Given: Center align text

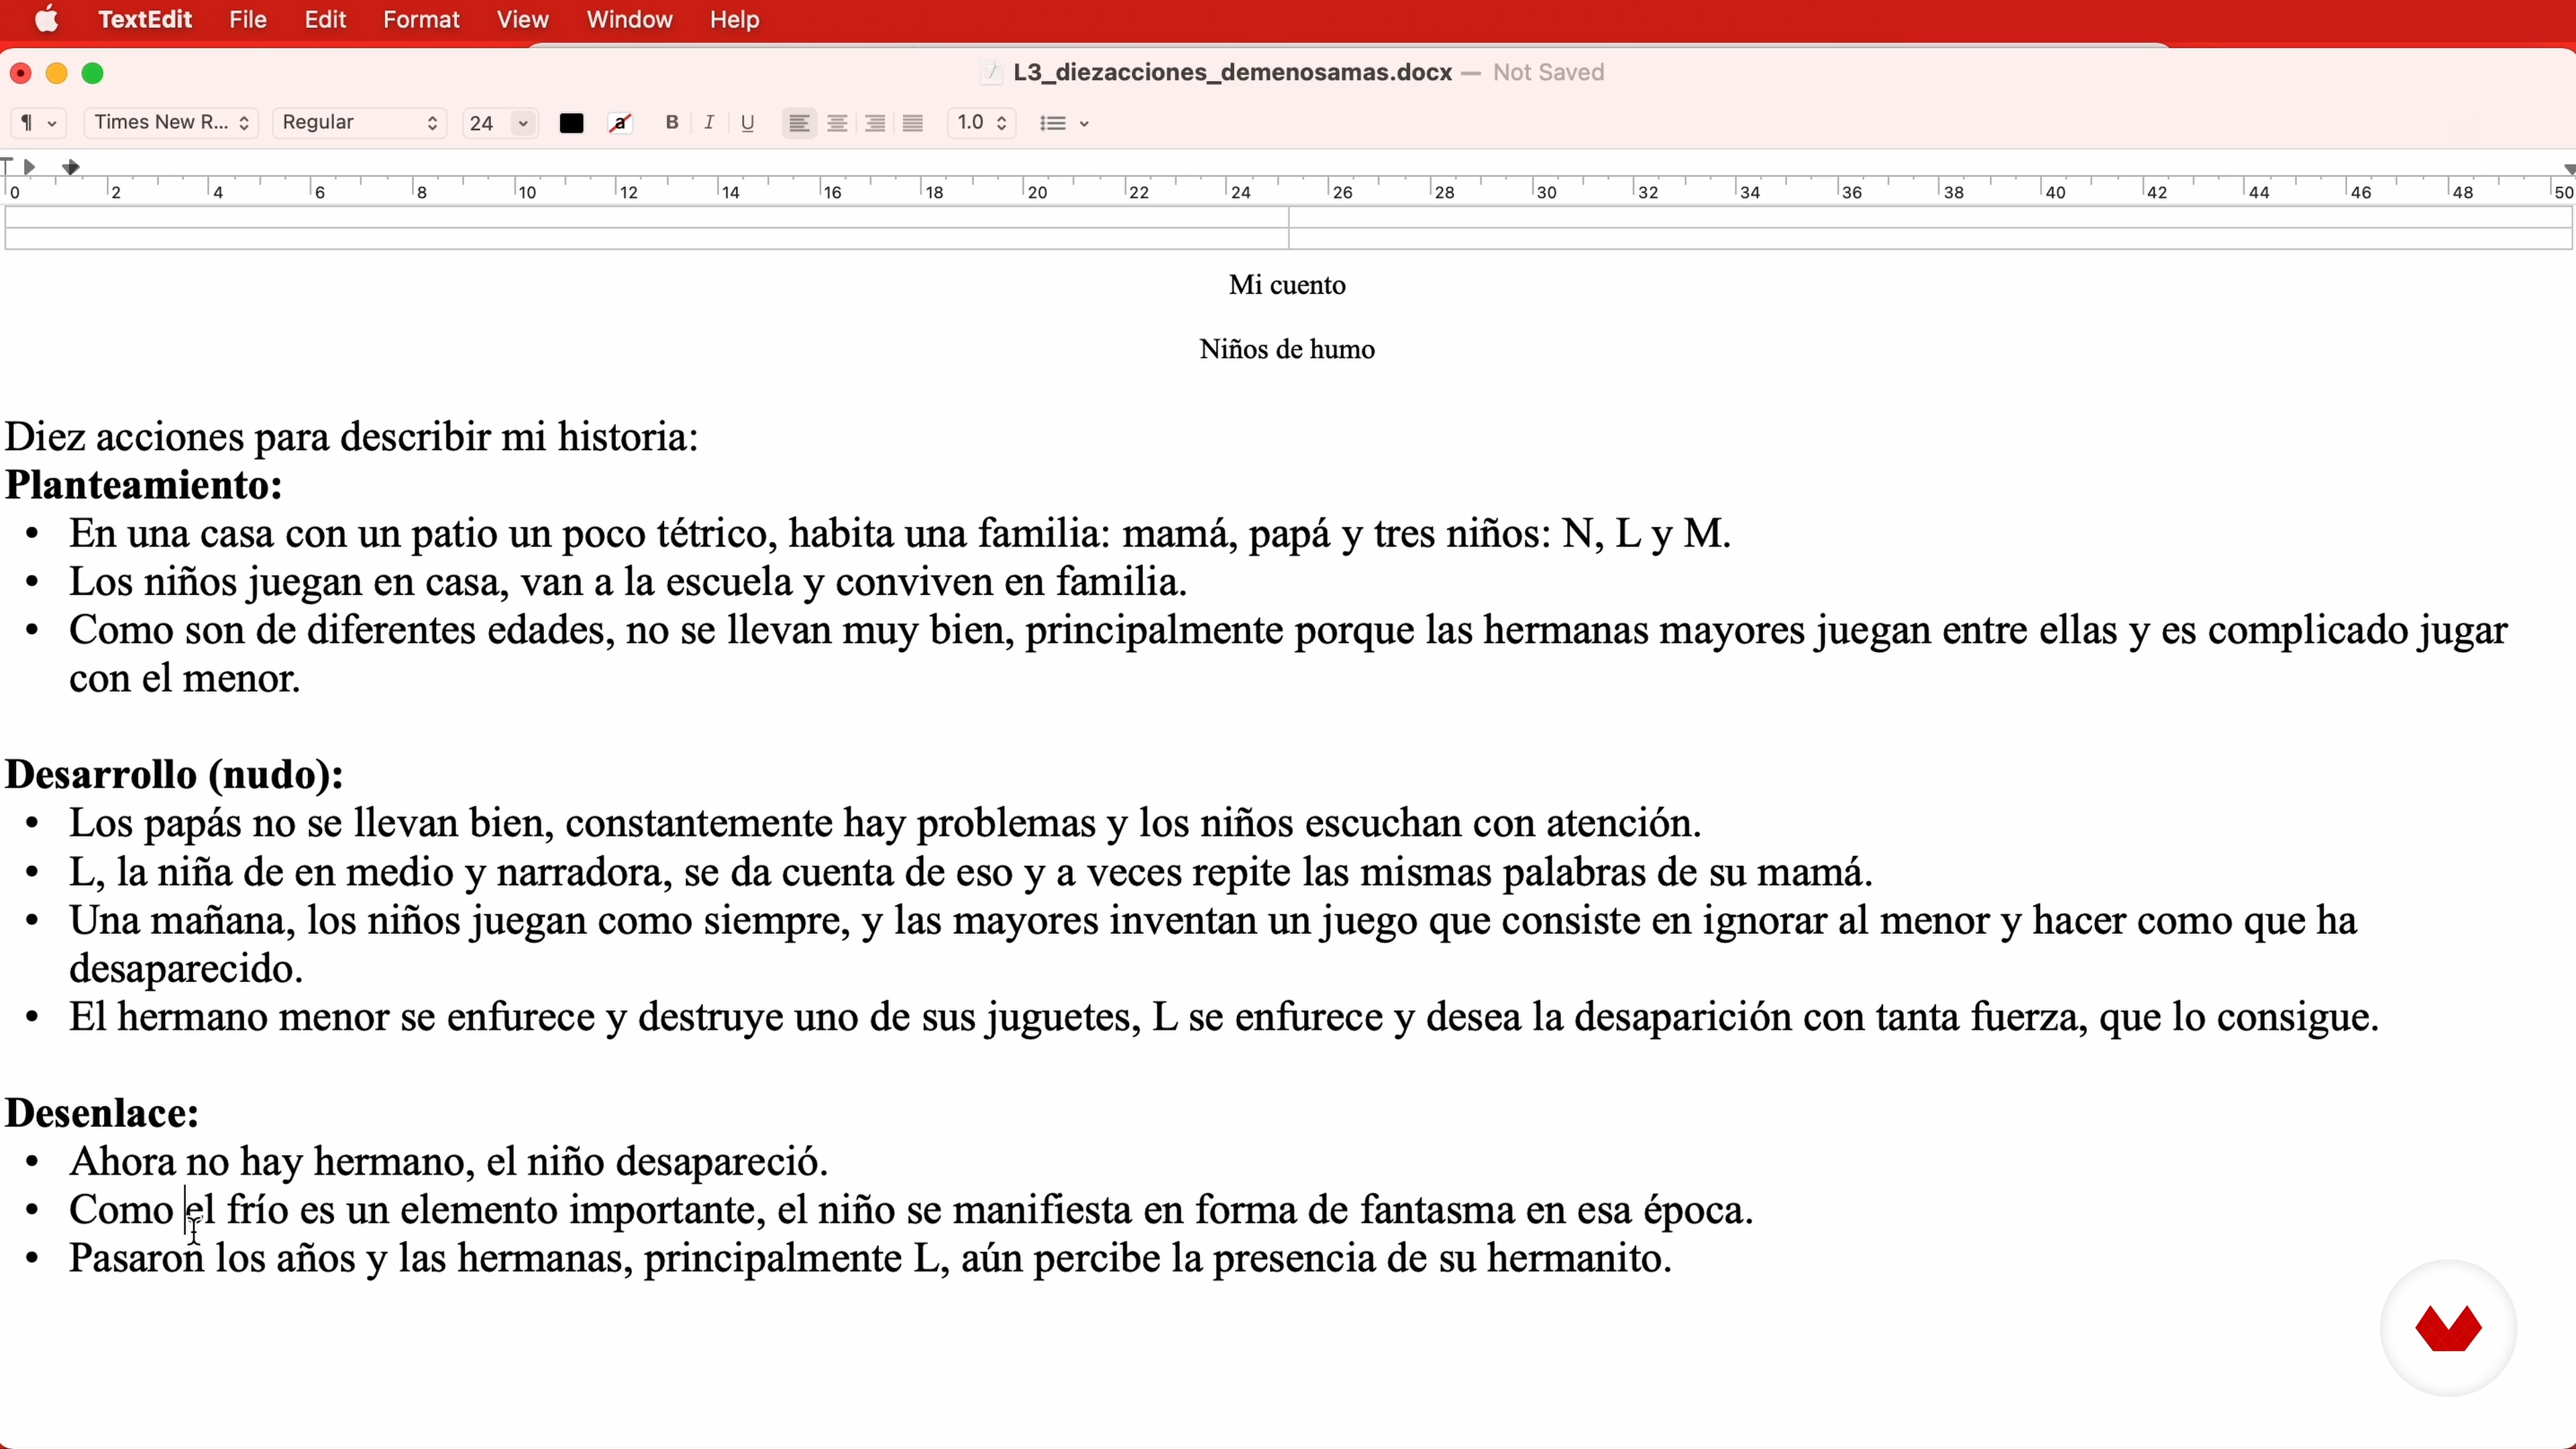Looking at the screenshot, I should (x=837, y=123).
